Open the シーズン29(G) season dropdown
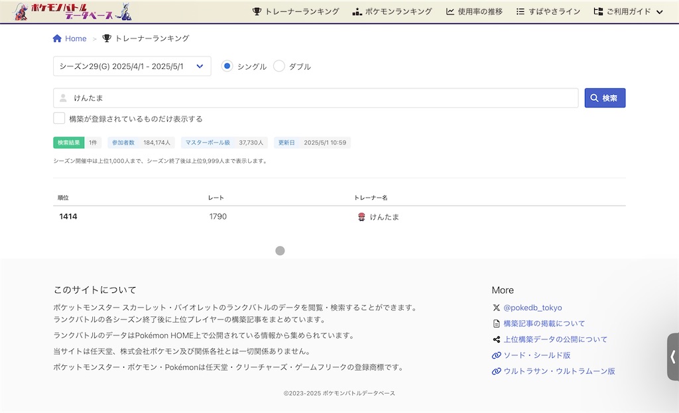 tap(132, 66)
